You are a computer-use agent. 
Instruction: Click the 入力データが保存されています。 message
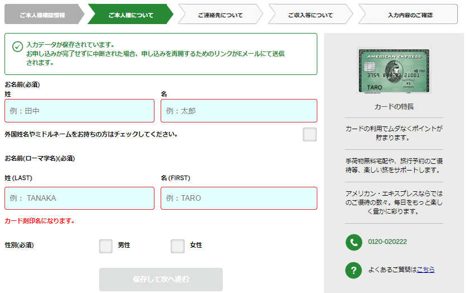[71, 45]
